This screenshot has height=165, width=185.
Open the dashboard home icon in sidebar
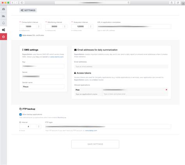(4, 9)
